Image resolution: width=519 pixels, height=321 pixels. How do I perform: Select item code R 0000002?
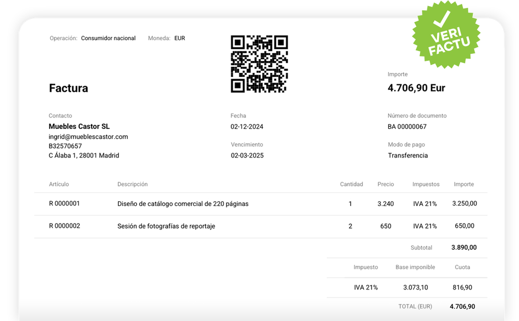(65, 226)
